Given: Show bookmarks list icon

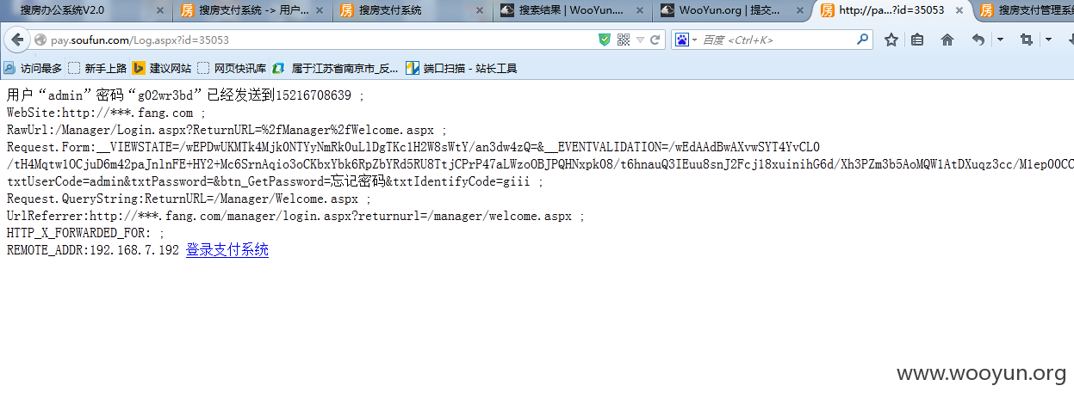Looking at the screenshot, I should click(x=917, y=40).
